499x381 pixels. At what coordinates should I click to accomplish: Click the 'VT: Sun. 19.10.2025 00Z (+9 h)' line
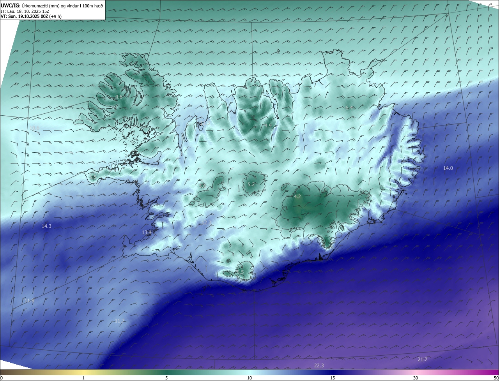tap(31, 16)
